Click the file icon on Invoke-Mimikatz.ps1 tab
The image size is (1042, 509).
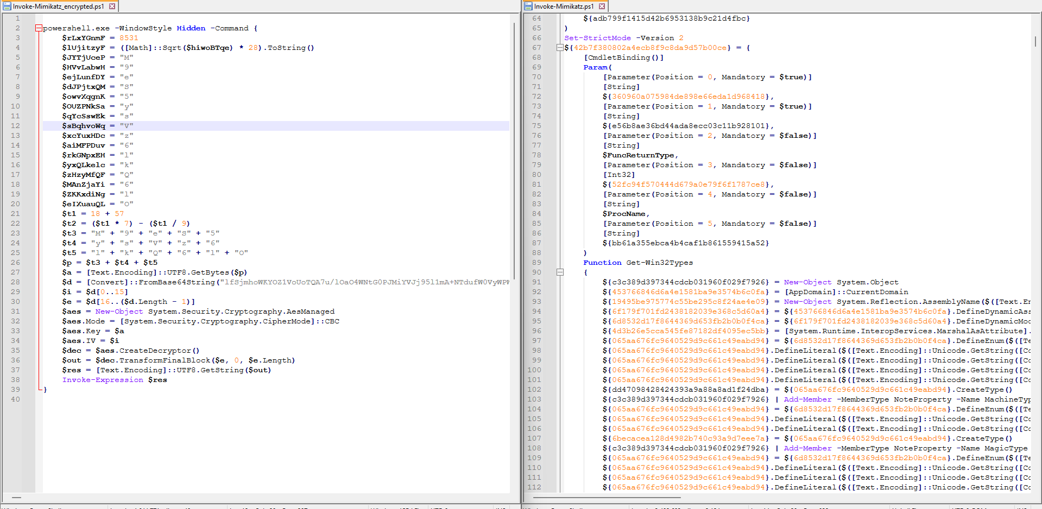click(x=528, y=7)
